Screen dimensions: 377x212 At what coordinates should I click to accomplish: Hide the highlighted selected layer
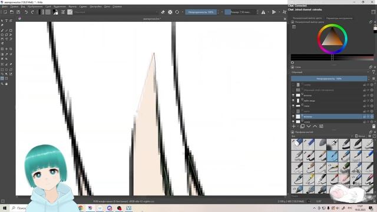click(293, 117)
